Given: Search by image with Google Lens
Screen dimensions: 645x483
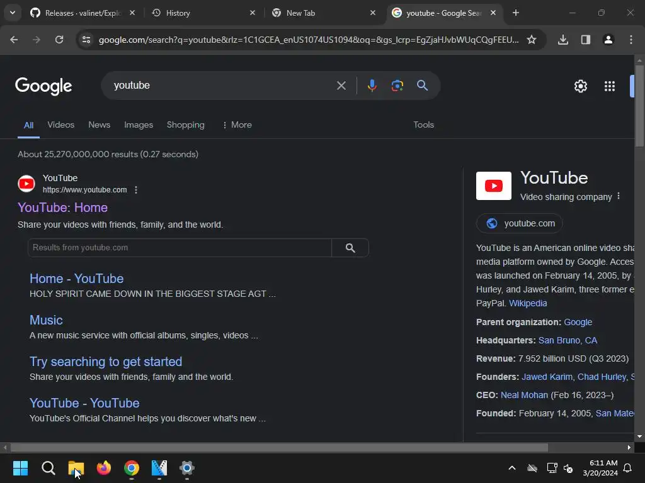Looking at the screenshot, I should (x=397, y=86).
